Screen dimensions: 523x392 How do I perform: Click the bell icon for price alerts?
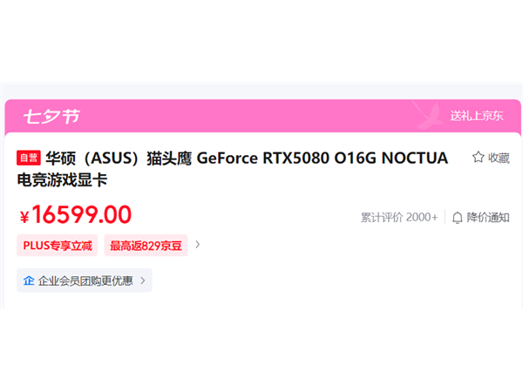click(458, 218)
